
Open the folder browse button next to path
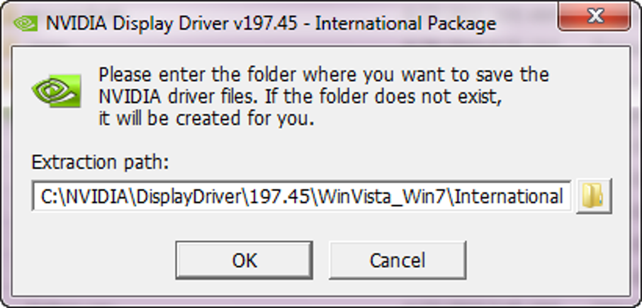593,196
